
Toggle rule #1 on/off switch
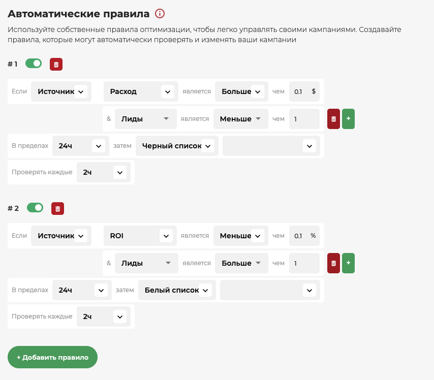pyautogui.click(x=34, y=64)
